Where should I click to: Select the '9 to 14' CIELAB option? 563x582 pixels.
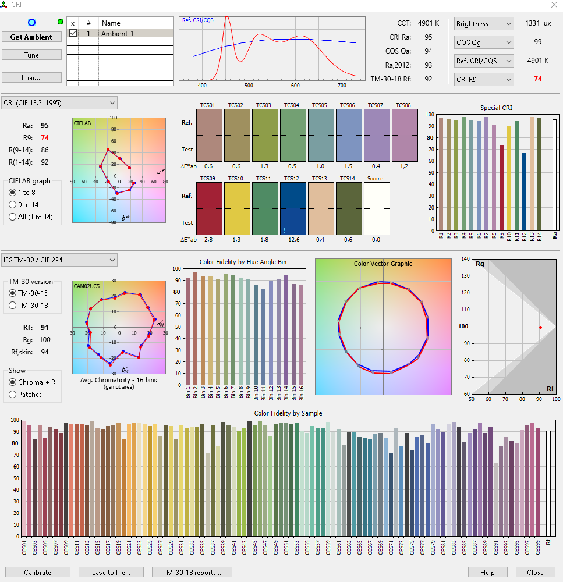click(x=13, y=205)
